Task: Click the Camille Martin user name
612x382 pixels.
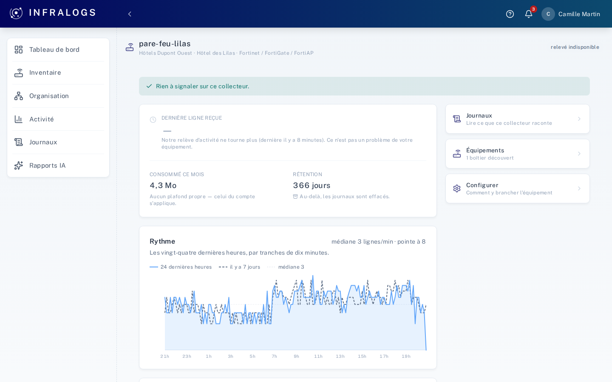Action: coord(579,14)
